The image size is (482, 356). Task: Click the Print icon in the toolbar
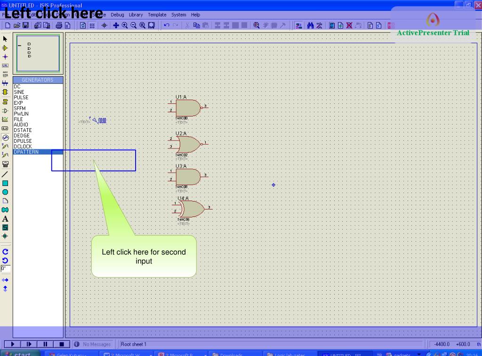point(59,25)
